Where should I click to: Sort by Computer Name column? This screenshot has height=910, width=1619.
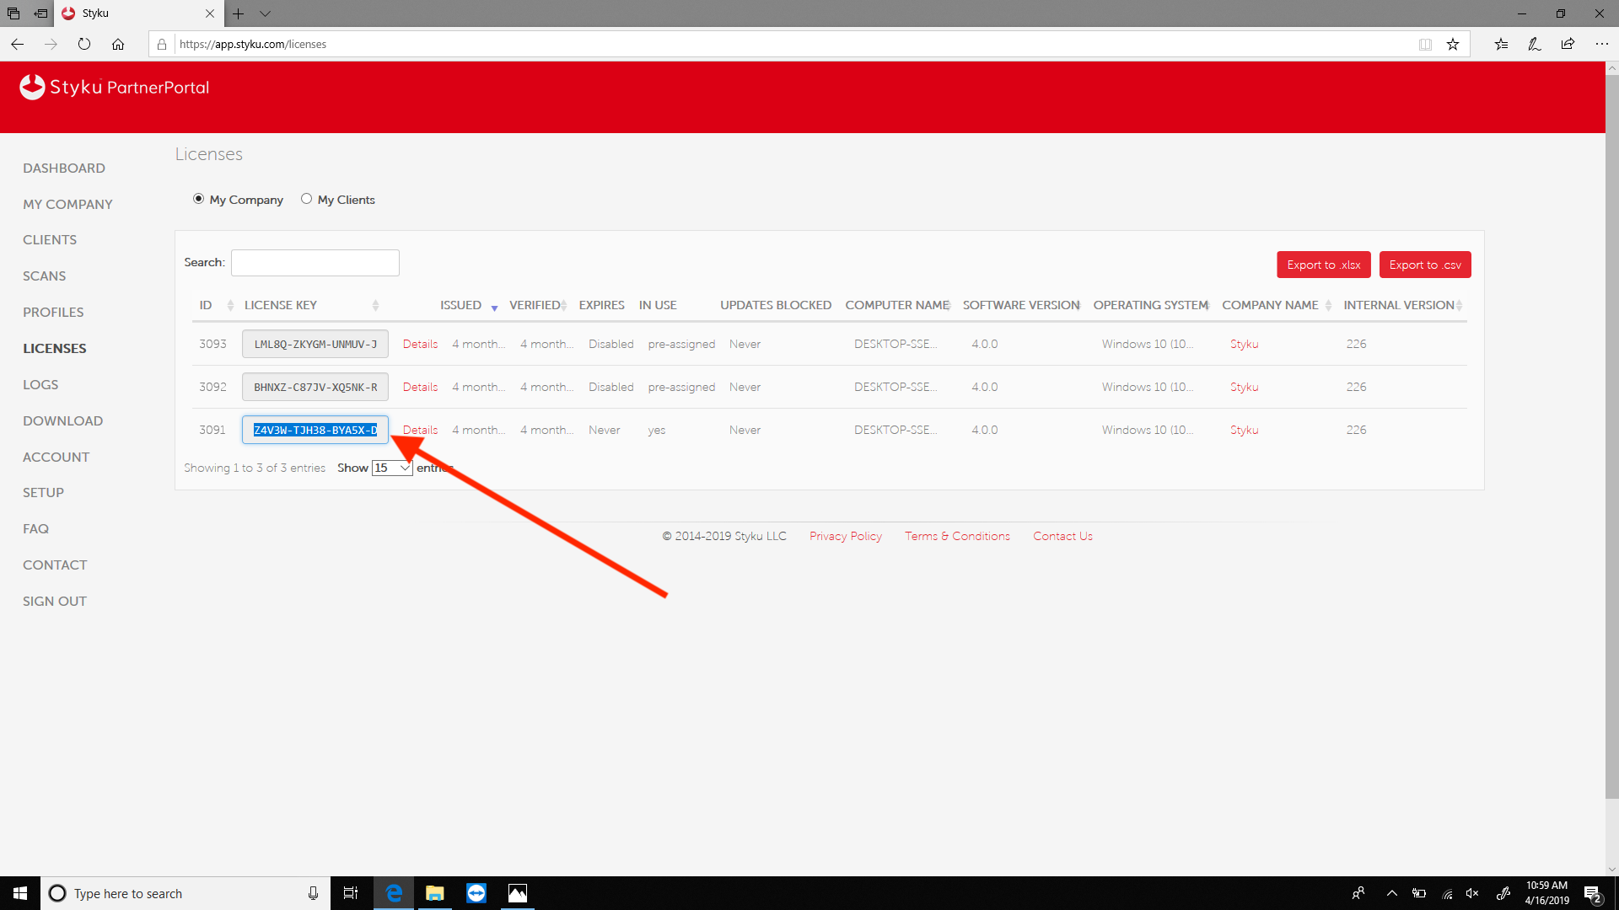[x=898, y=305]
